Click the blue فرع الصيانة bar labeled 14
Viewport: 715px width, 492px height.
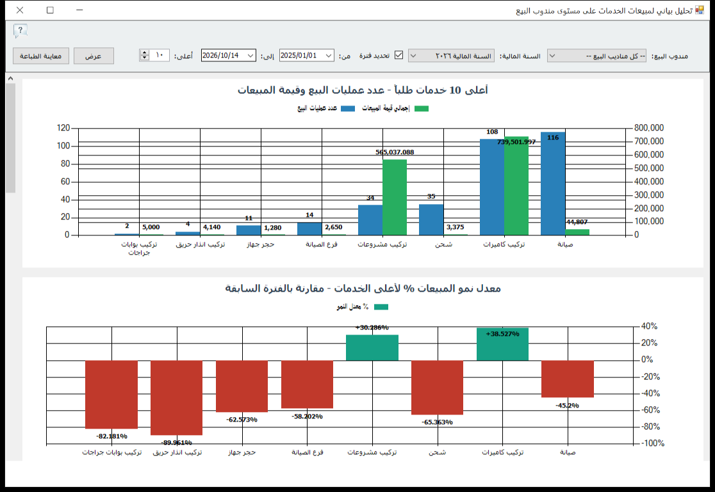[309, 228]
